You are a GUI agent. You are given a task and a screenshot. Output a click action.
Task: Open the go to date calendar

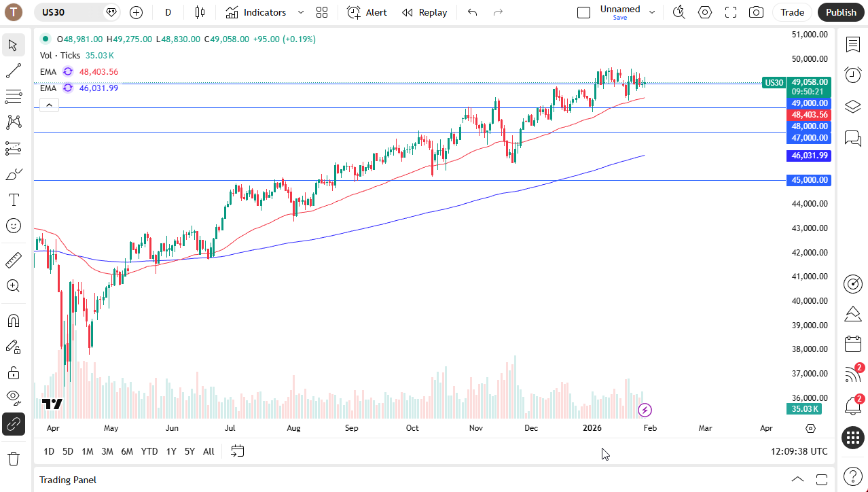pyautogui.click(x=237, y=451)
